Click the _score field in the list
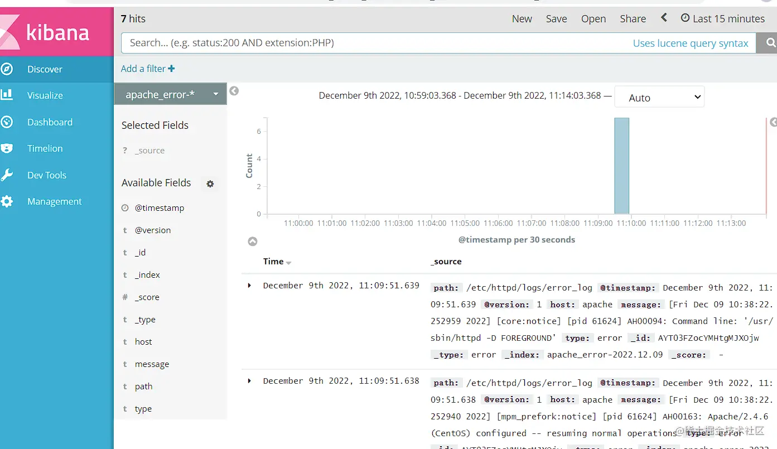 click(147, 297)
